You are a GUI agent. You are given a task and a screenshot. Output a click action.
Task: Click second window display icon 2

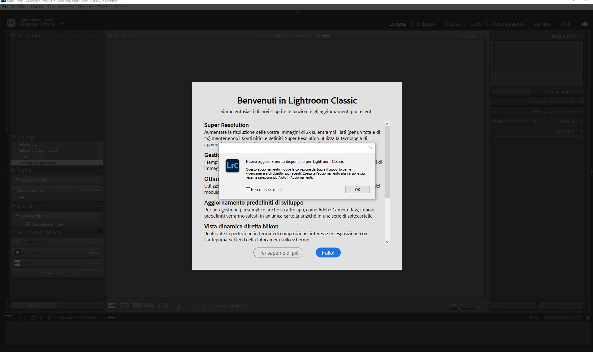(x=20, y=318)
